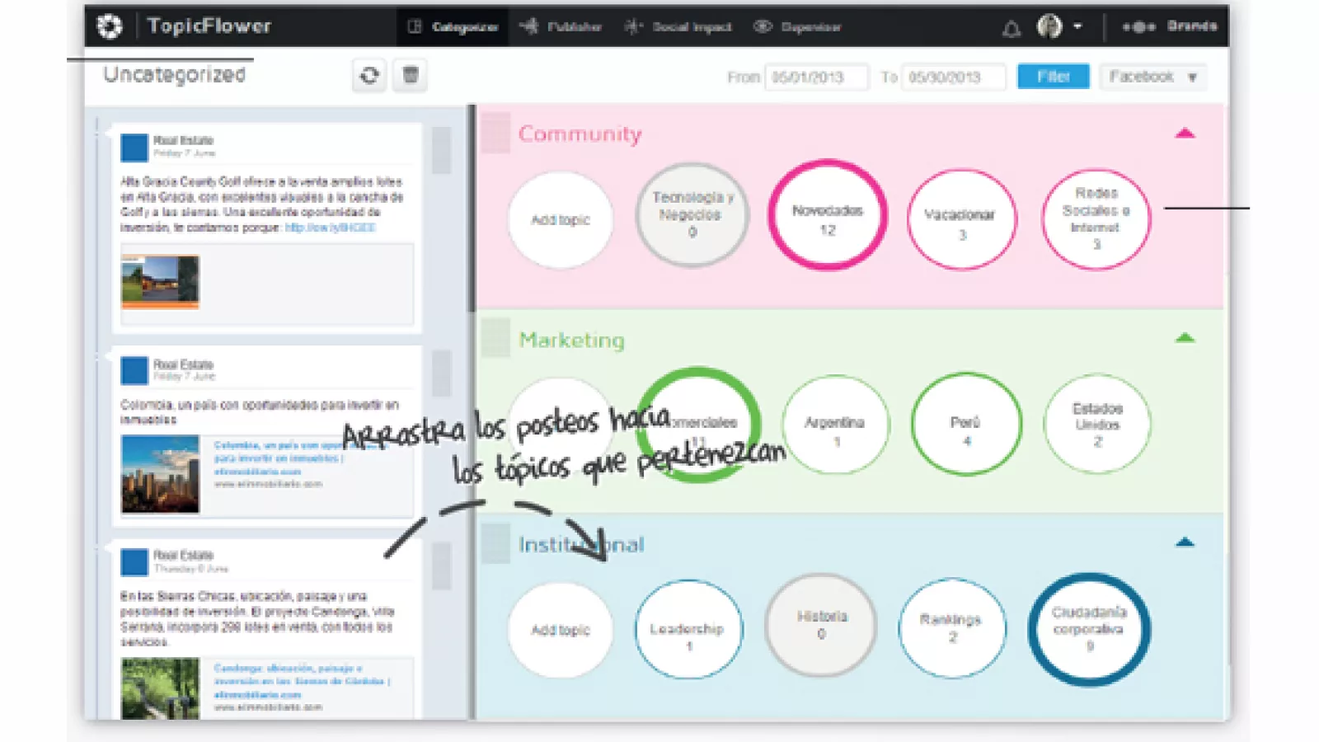The width and height of the screenshot is (1319, 742).
Task: Click Add topic in Community
Action: (x=561, y=220)
